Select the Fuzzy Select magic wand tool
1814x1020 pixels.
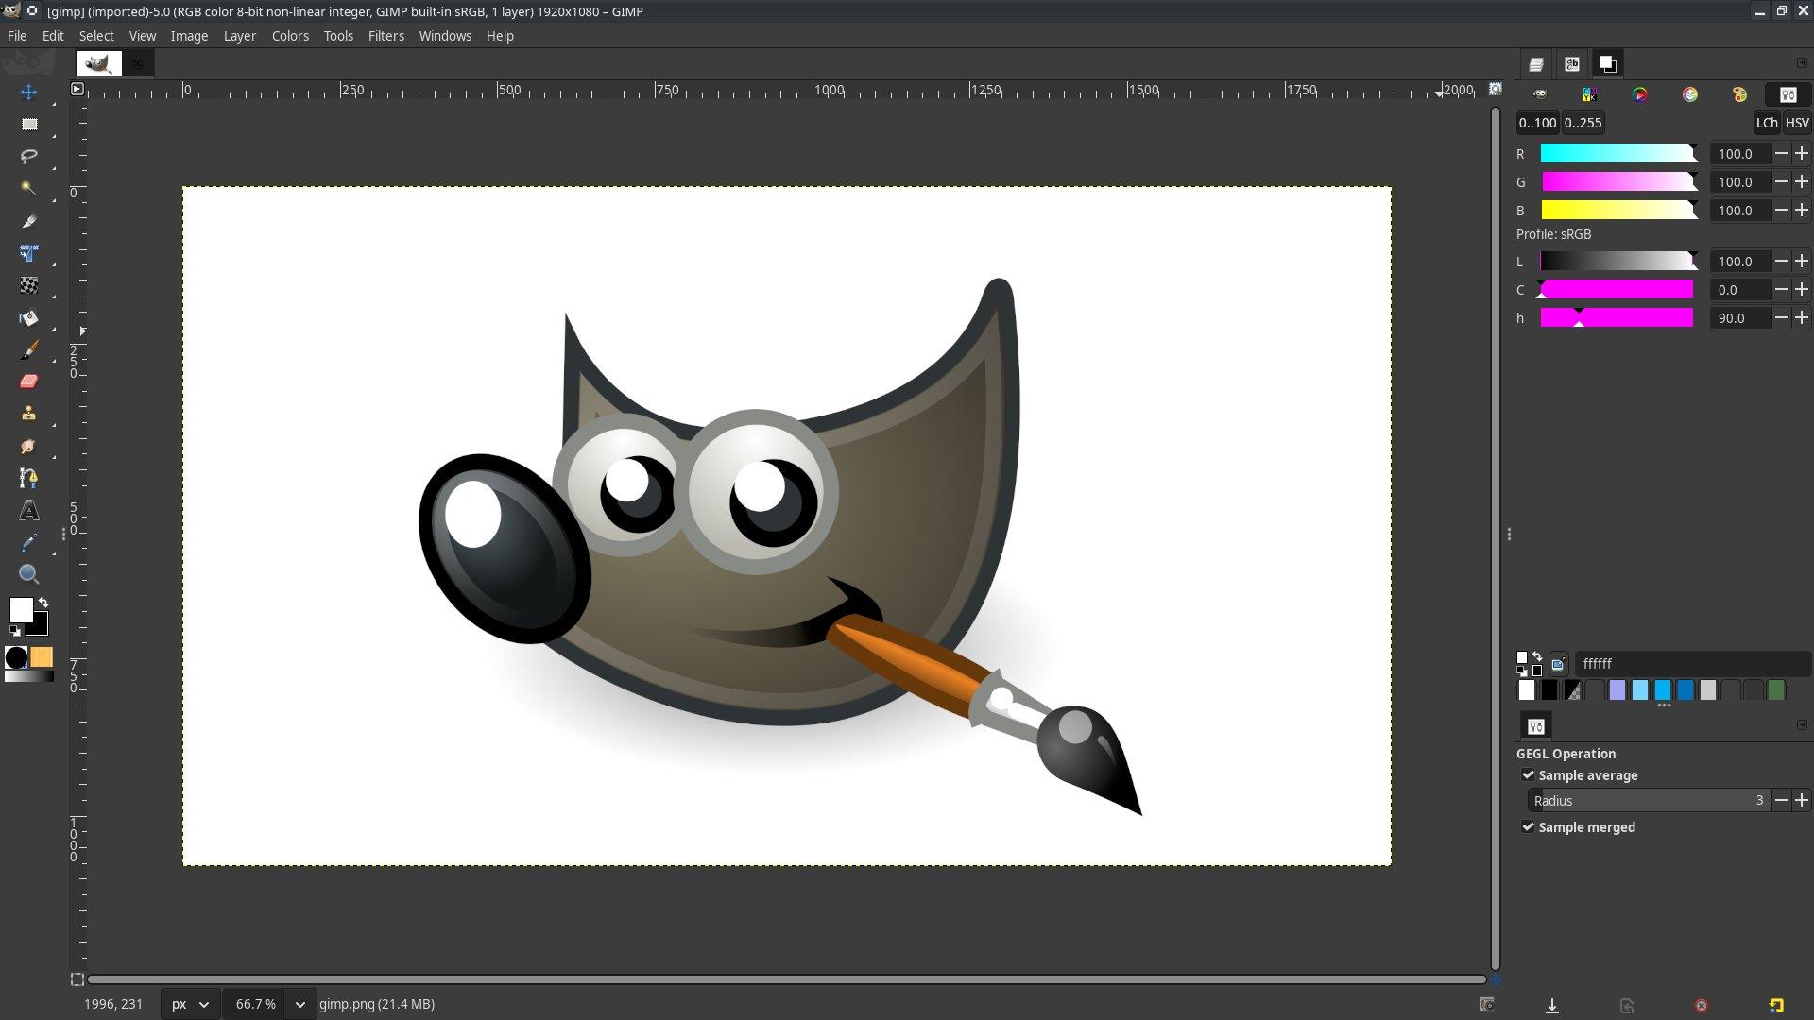28,189
